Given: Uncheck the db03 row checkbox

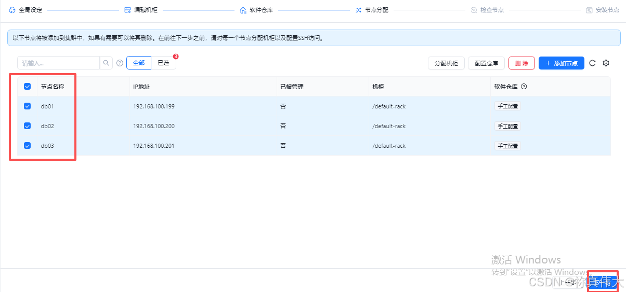Looking at the screenshot, I should point(28,146).
